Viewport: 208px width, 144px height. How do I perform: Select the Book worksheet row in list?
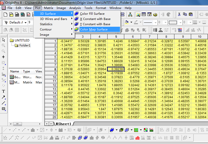click(26, 77)
